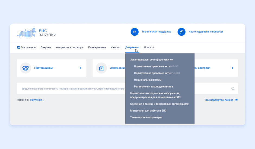Screen dimensions: 255x149
Task: Select Нормативные правовые акты 44-ФЗ
Action: pos(156,66)
